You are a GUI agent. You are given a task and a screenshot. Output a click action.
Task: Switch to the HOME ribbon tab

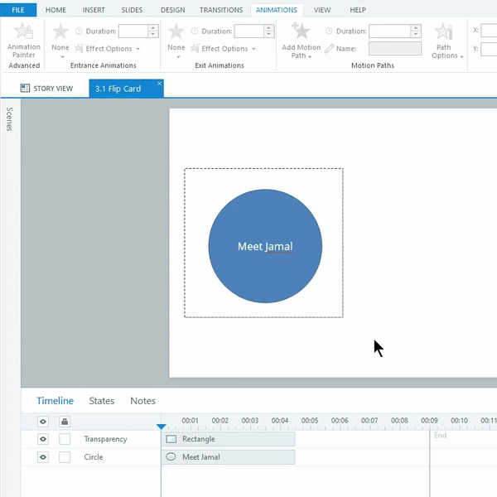(55, 10)
